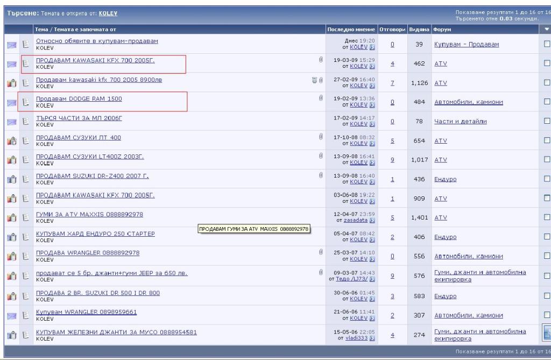Open attachments paperclip of 'Продавам DODGE RAM 1500'
Viewport: 551px width, 360px height.
click(x=321, y=98)
